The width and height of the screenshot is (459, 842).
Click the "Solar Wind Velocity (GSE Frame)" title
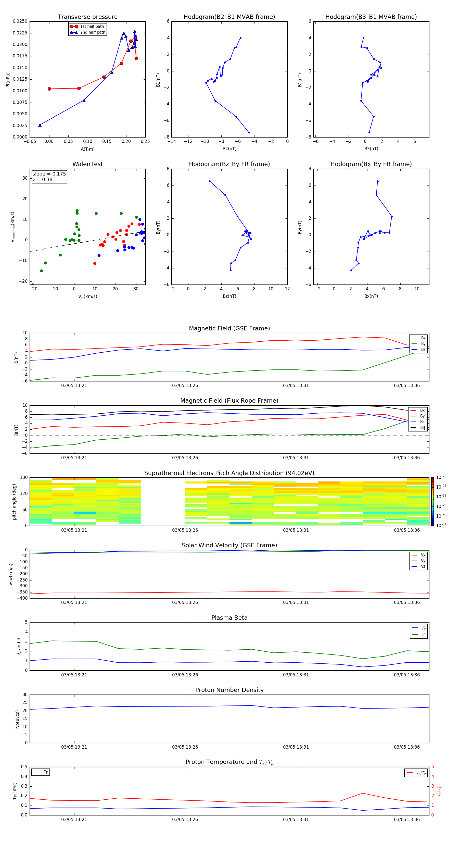(229, 545)
